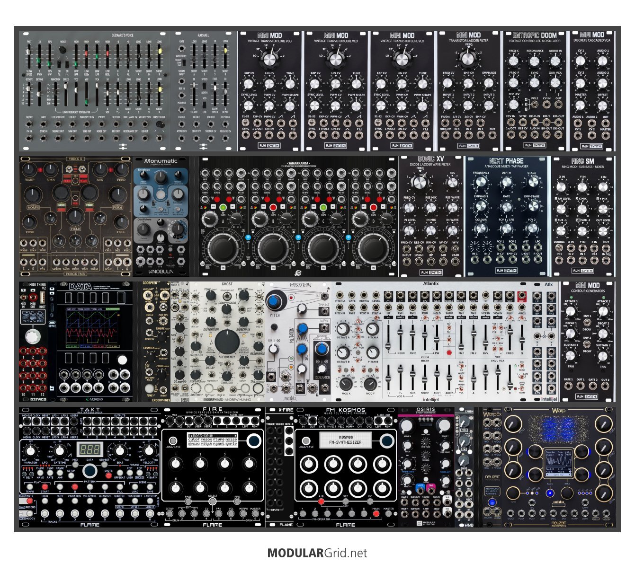Click the red button on Atlantix
Image resolution: width=635 pixels, height=563 pixels.
coord(449,352)
